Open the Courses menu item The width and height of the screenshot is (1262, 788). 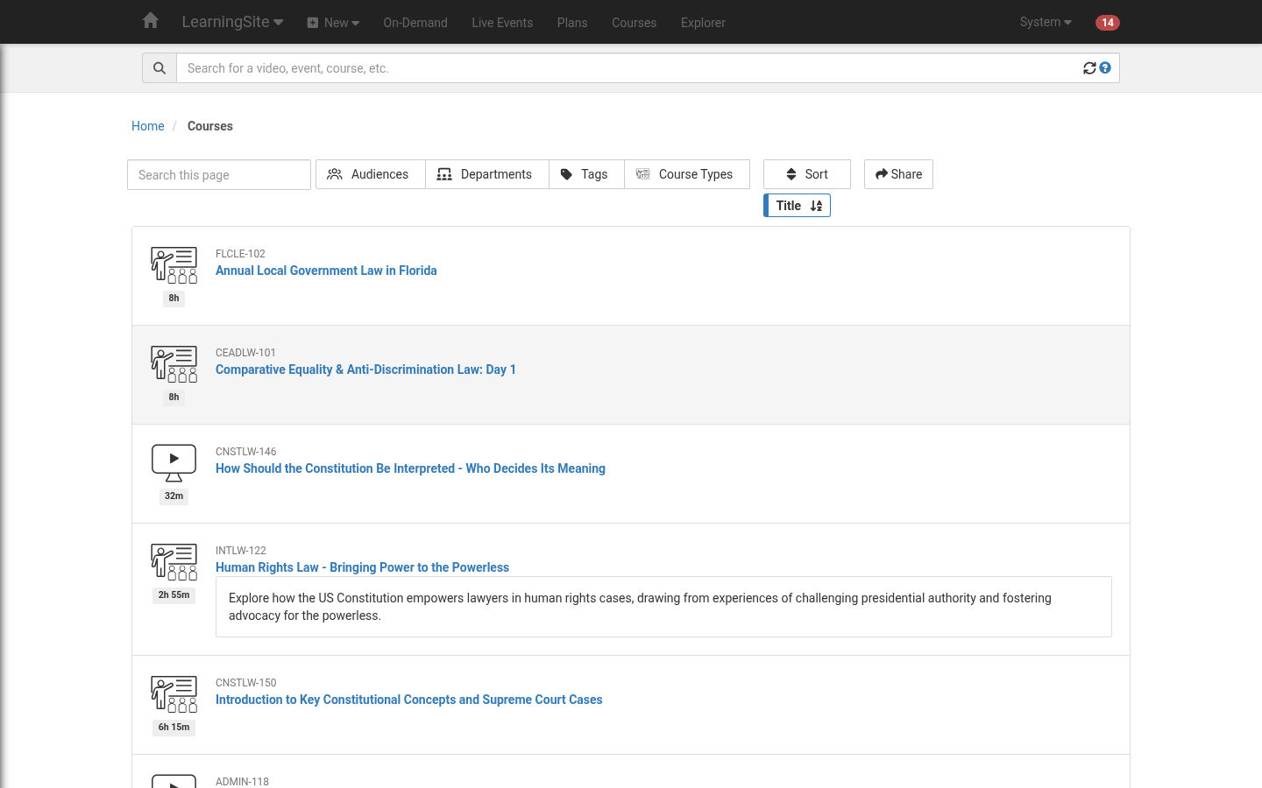(x=635, y=23)
